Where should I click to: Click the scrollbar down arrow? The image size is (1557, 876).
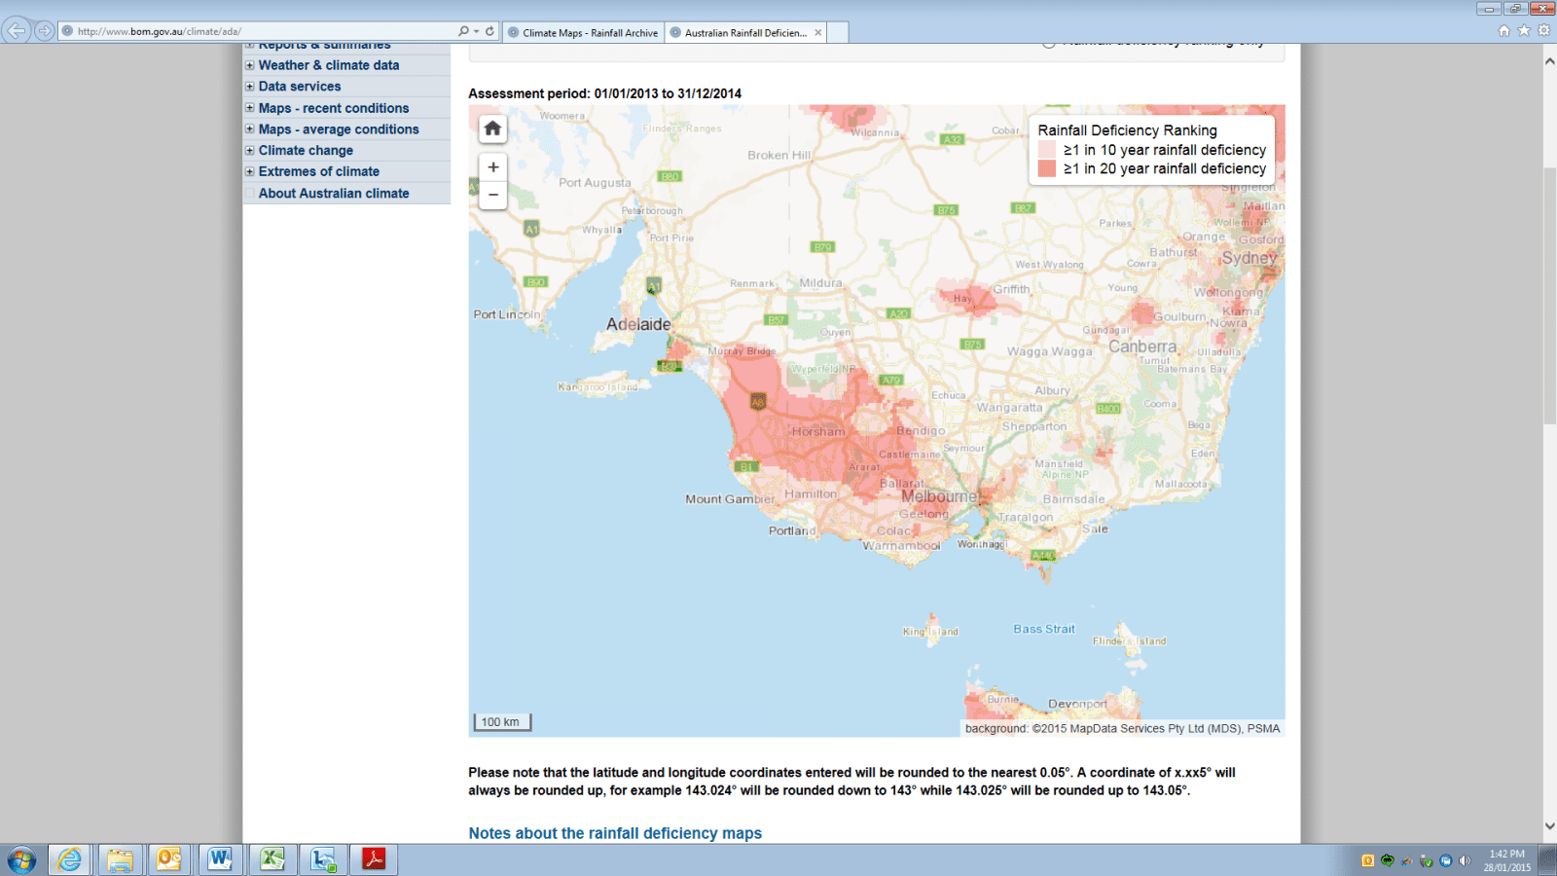[x=1549, y=826]
